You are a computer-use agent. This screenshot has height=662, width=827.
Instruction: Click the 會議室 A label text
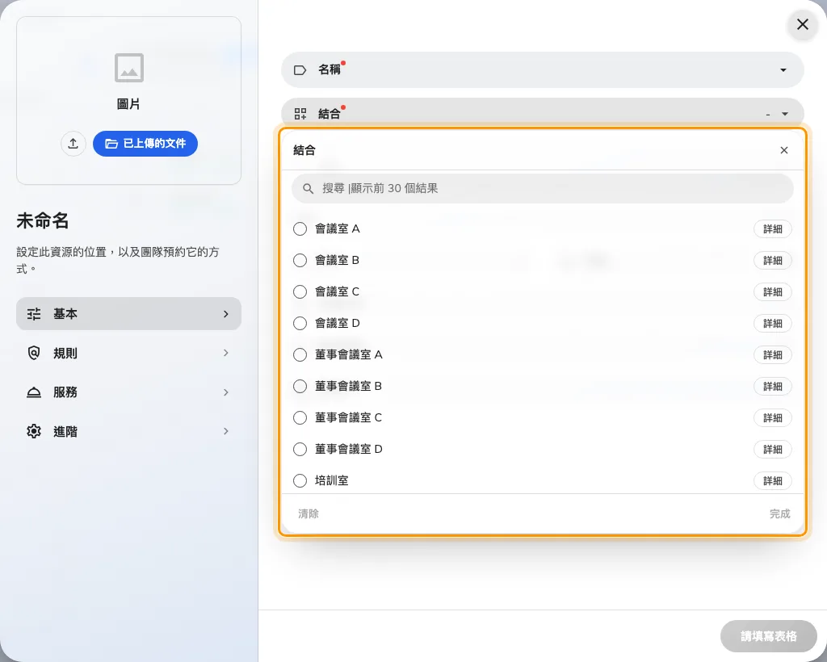tap(338, 228)
